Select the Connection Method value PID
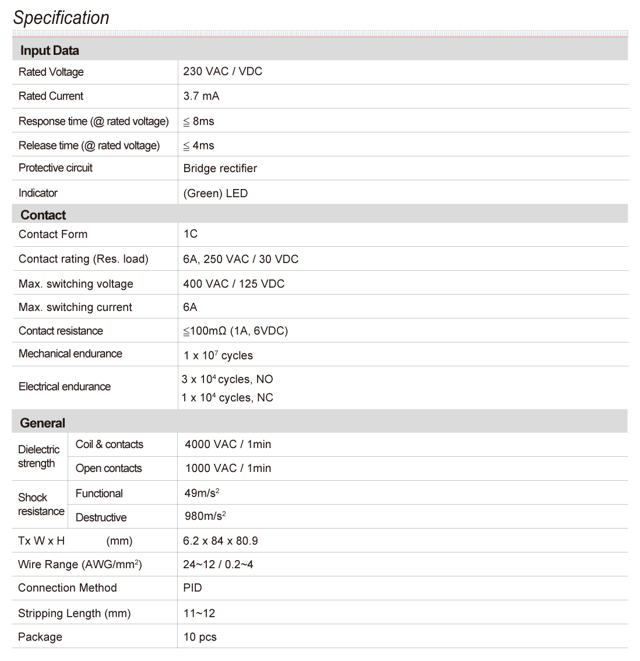640x661 pixels. [192, 588]
